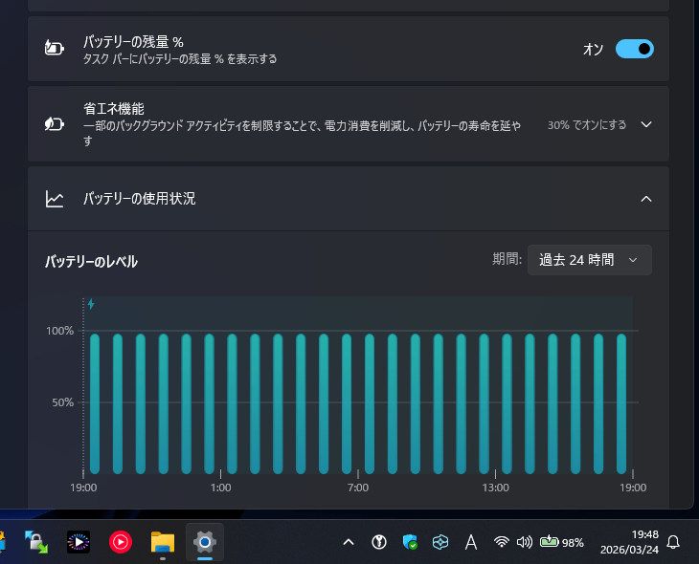The height and width of the screenshot is (564, 699).
Task: Collapse the バッテリーの使用状況 section
Action: coord(645,199)
